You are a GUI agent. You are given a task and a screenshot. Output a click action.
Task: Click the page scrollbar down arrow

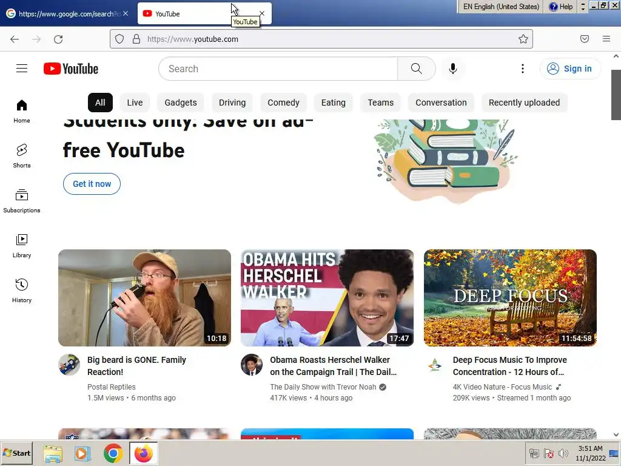click(616, 434)
